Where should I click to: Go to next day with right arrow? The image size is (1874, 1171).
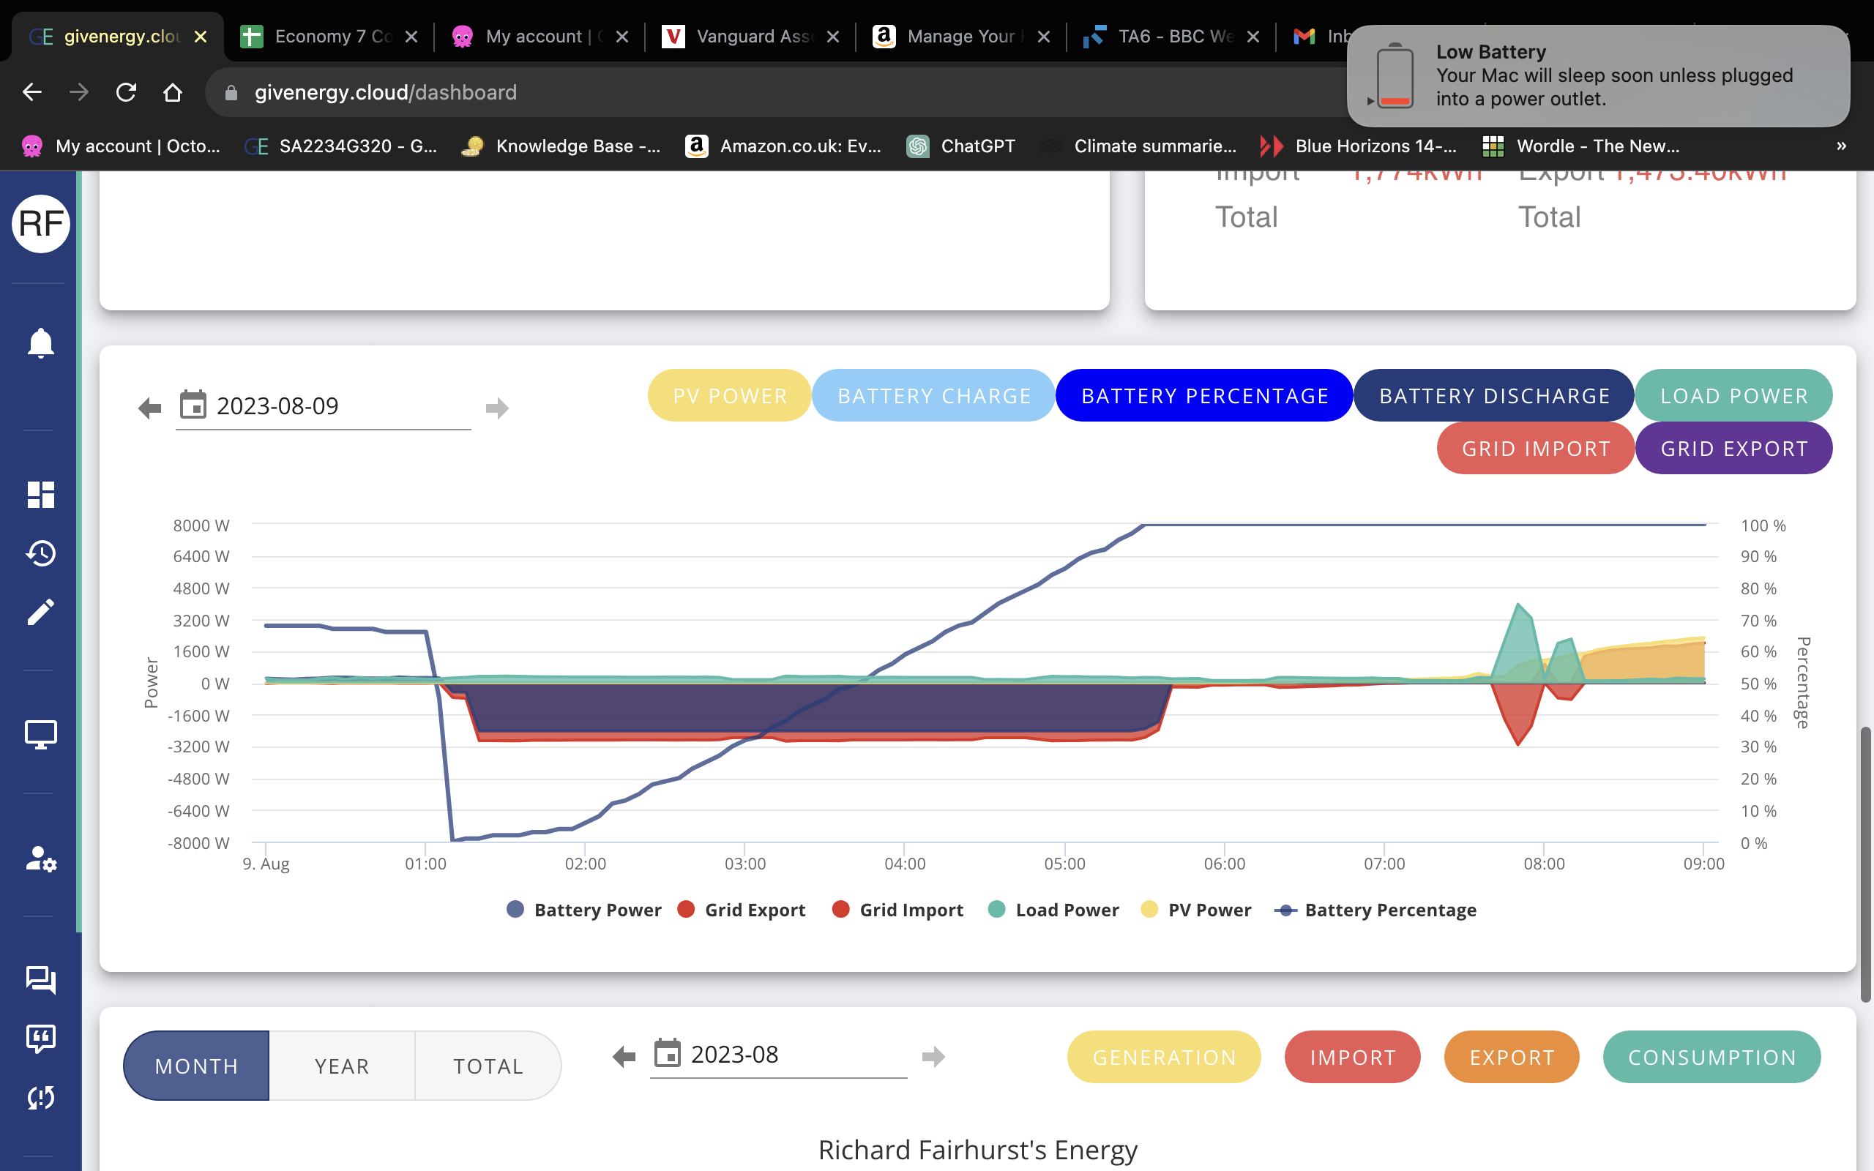(x=497, y=408)
